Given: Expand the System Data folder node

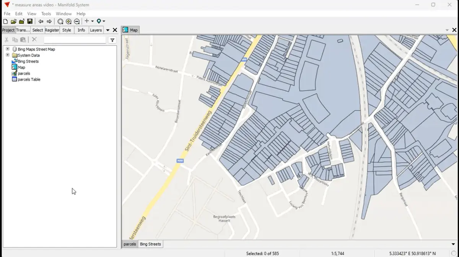Looking at the screenshot, I should (x=7, y=55).
